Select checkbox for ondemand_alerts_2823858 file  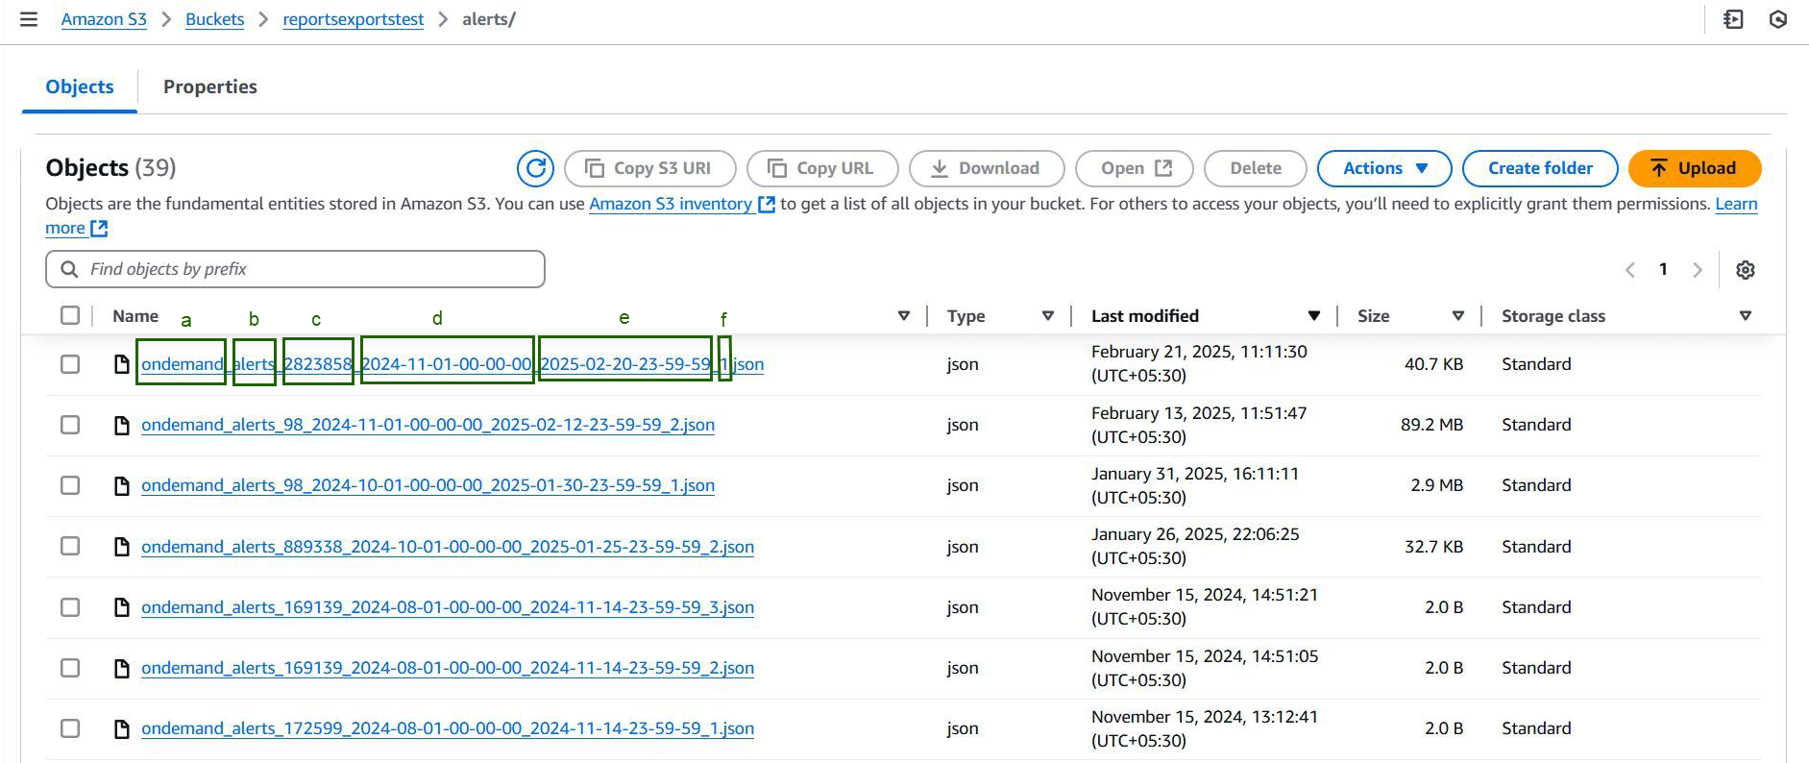tap(70, 364)
